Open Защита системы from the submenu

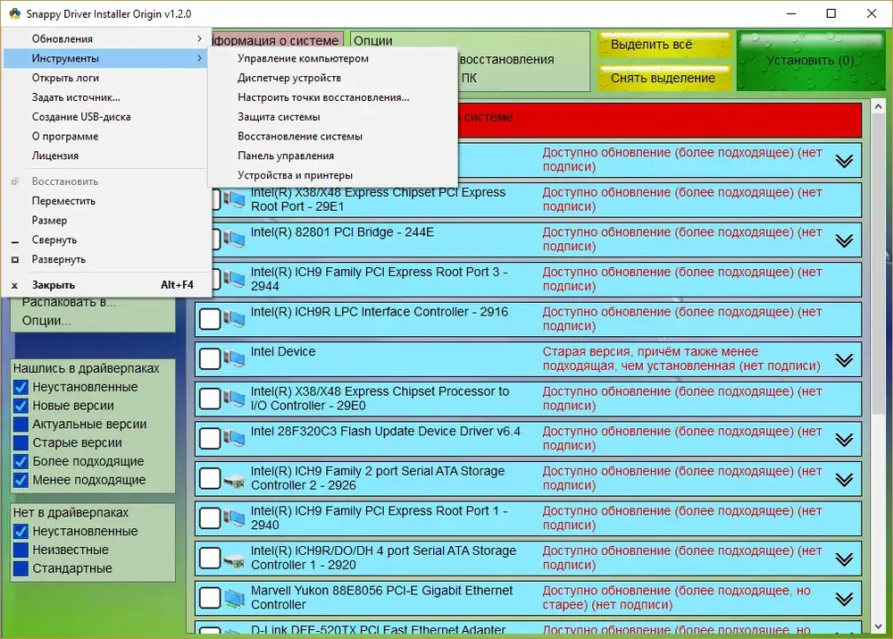click(332, 116)
